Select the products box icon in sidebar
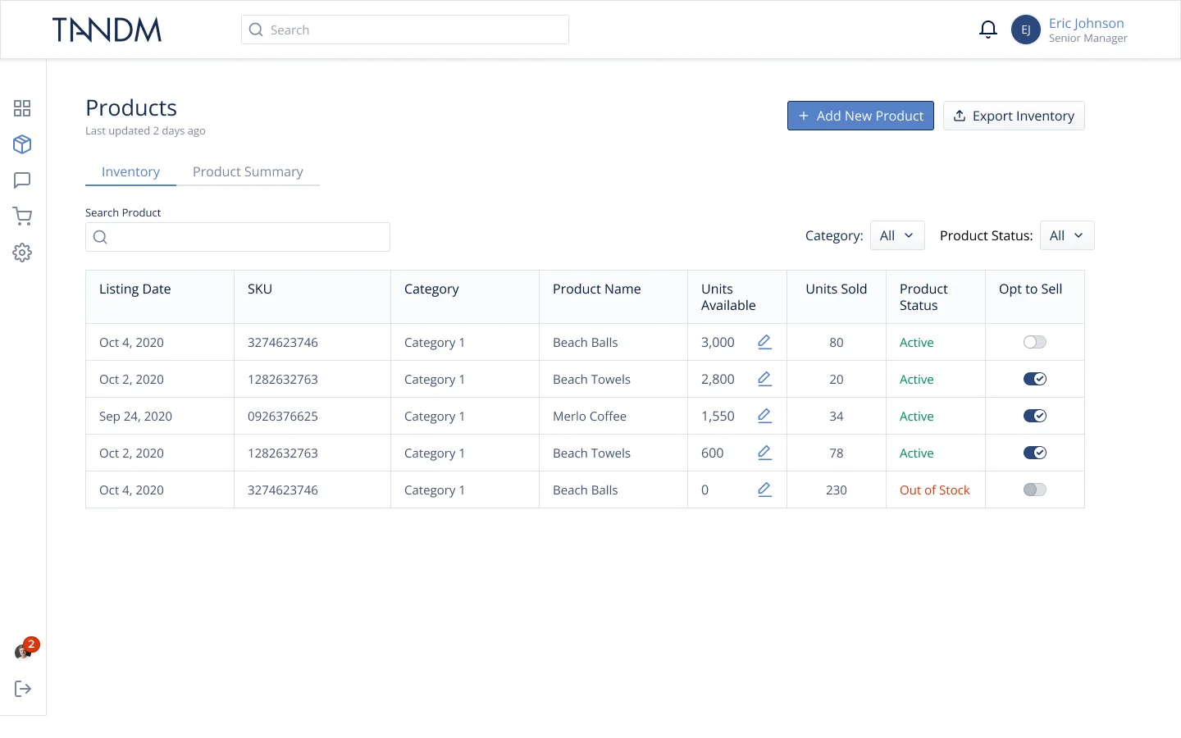Viewport: 1181px width, 738px height. tap(22, 144)
